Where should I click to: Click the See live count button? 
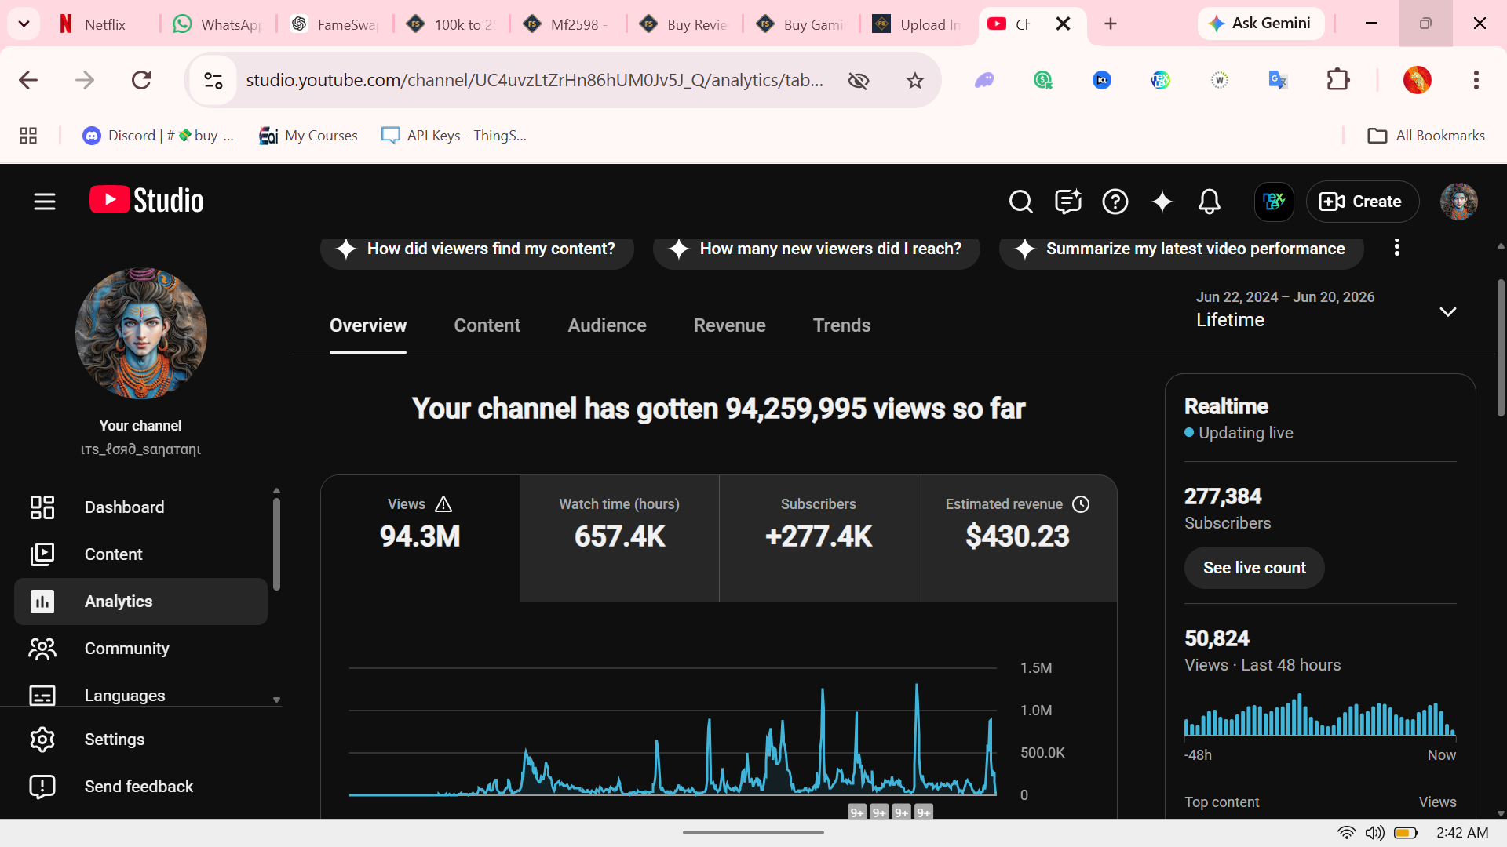point(1254,568)
